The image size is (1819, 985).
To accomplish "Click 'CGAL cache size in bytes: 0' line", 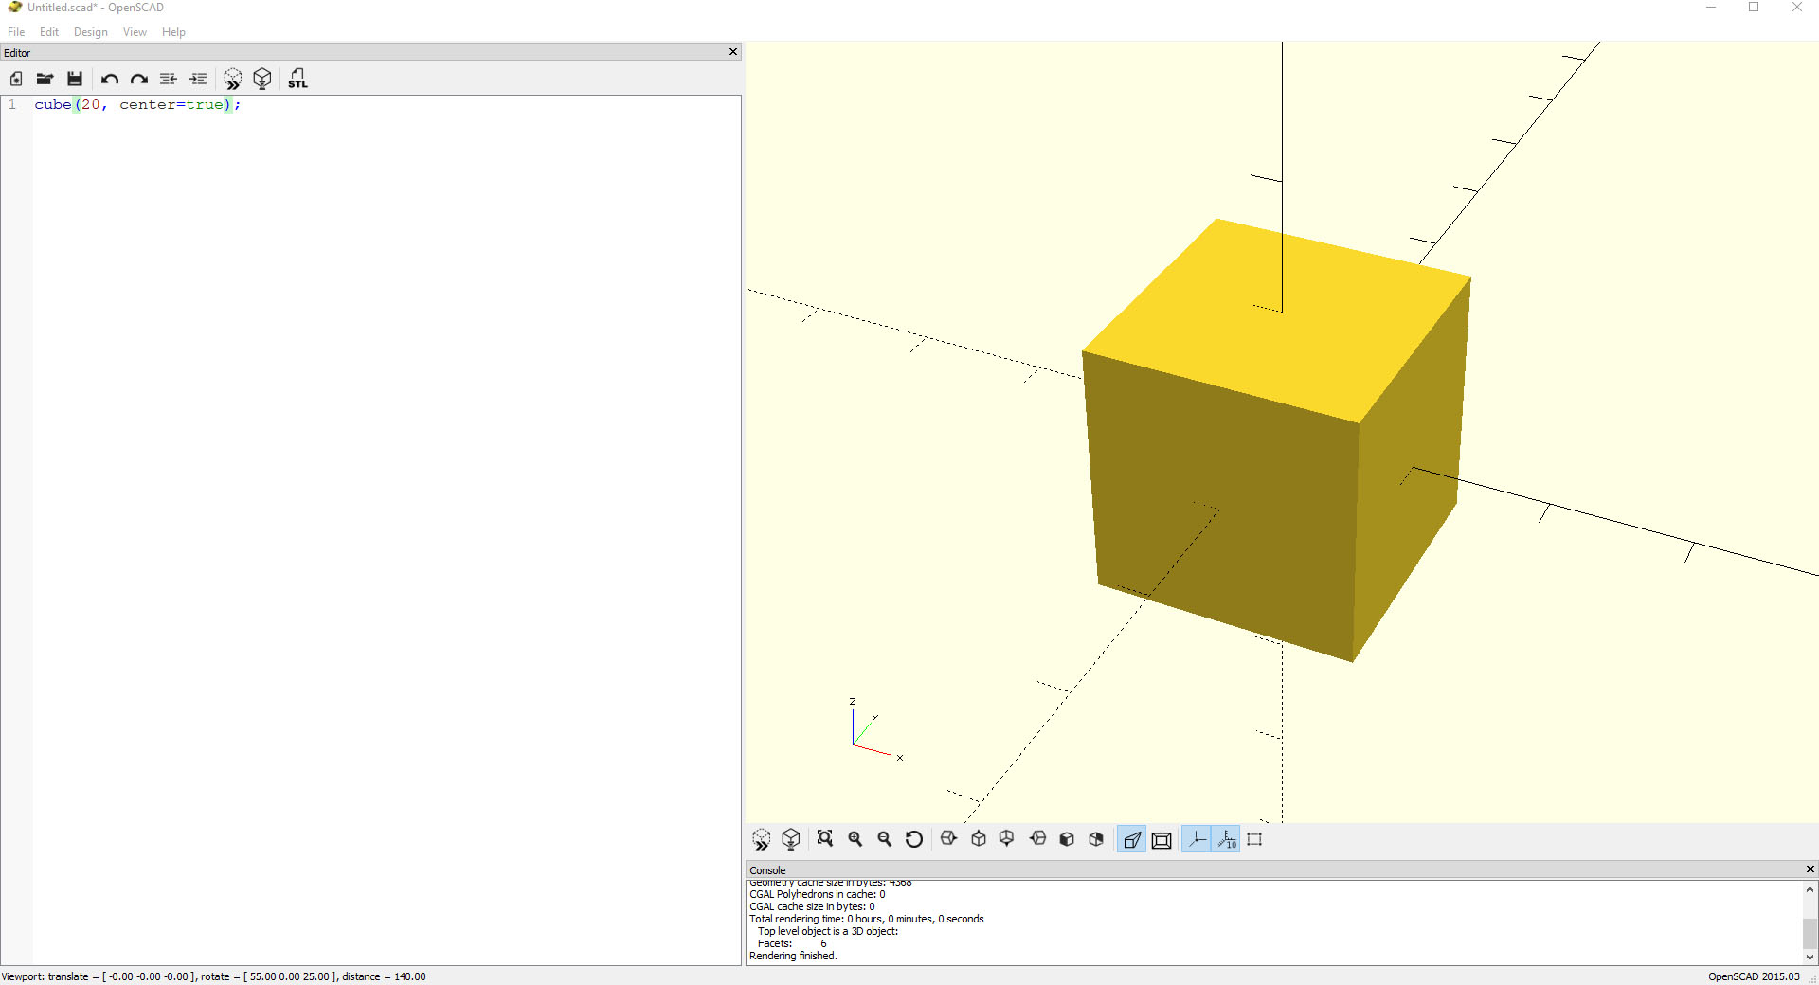I will (x=812, y=906).
